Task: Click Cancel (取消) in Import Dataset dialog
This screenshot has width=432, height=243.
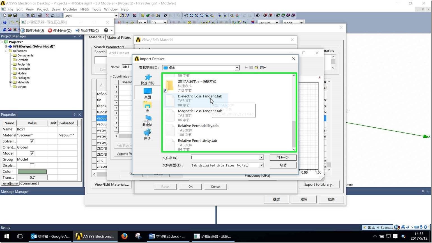Action: (x=283, y=165)
